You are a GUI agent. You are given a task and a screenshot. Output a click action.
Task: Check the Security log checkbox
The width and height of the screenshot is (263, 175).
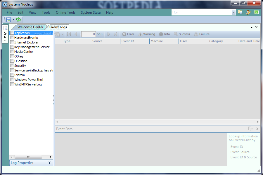(12, 66)
